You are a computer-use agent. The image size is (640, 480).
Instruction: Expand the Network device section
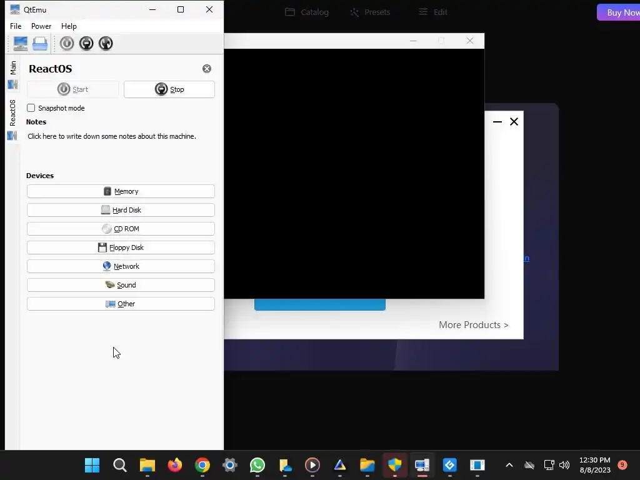click(x=121, y=266)
